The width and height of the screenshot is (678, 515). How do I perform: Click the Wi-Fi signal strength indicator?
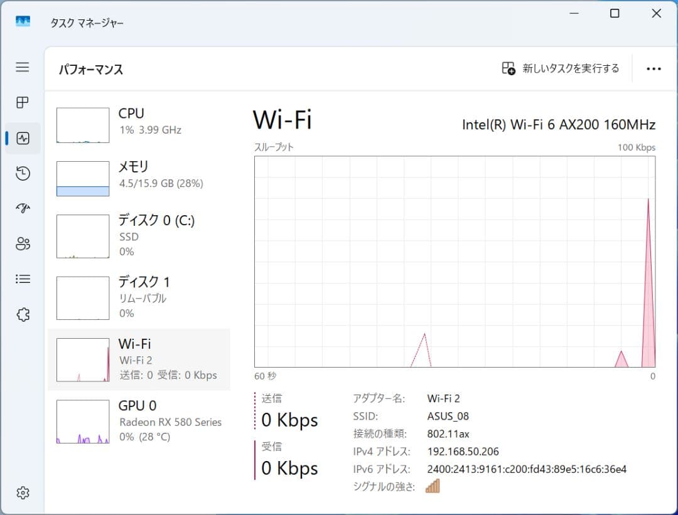coord(433,486)
